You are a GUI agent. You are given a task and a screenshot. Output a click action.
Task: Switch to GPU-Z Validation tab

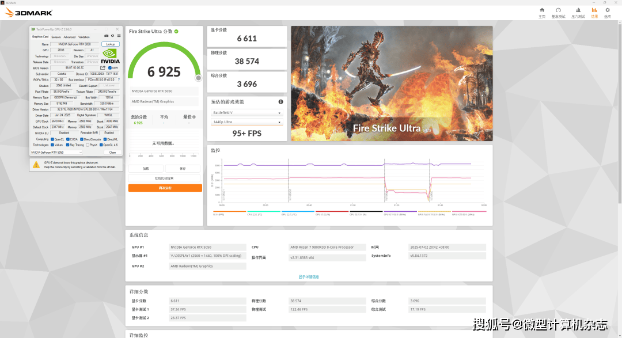click(84, 37)
